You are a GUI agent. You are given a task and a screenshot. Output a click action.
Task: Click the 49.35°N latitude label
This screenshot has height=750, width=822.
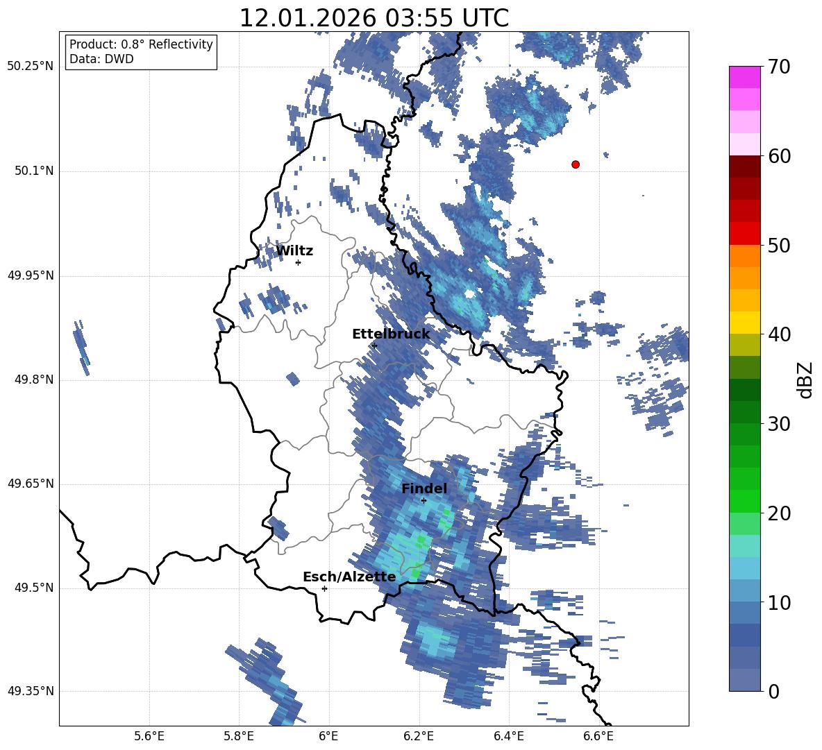tap(31, 691)
